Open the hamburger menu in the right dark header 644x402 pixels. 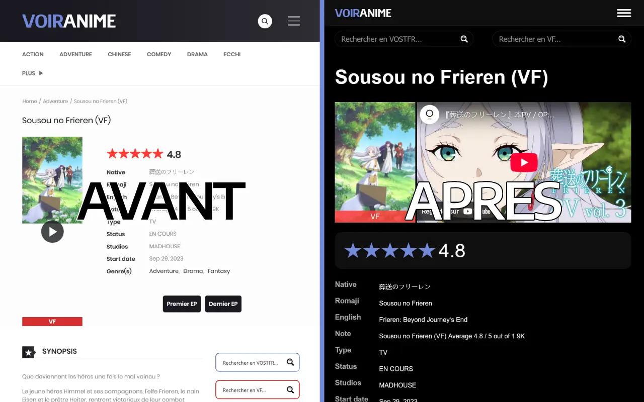pos(624,13)
